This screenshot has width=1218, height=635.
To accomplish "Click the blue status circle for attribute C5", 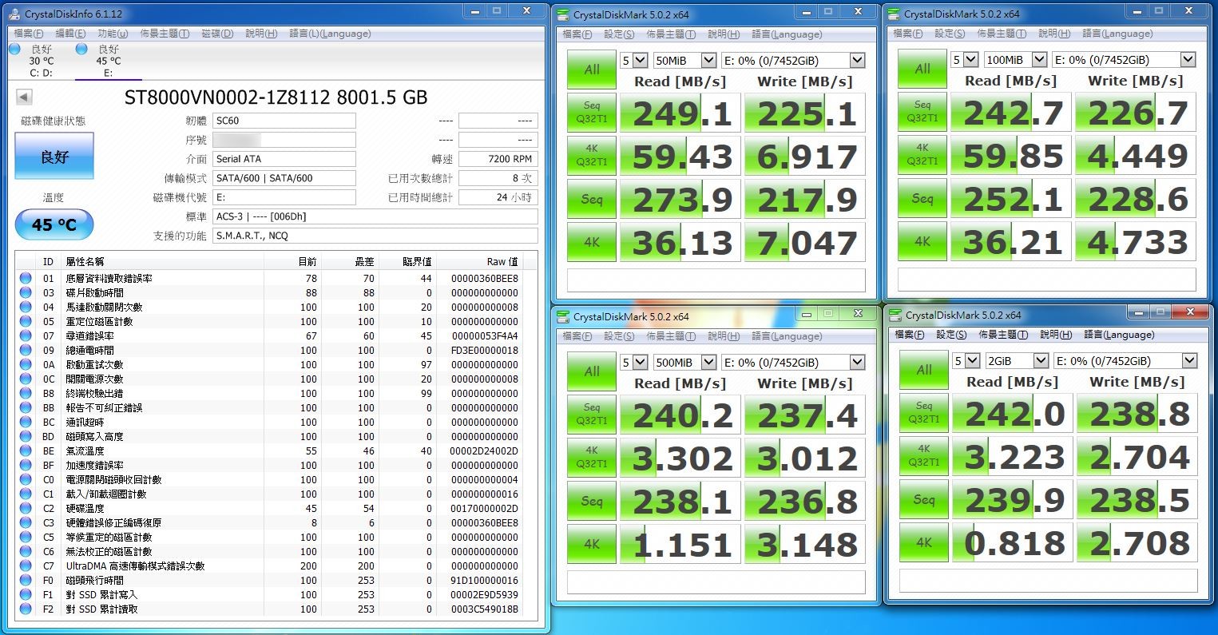I will [x=26, y=537].
